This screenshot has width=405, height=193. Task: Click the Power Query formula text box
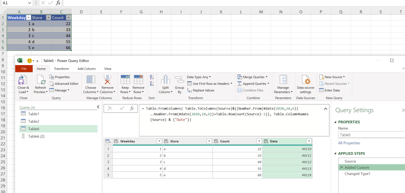[x=234, y=120]
